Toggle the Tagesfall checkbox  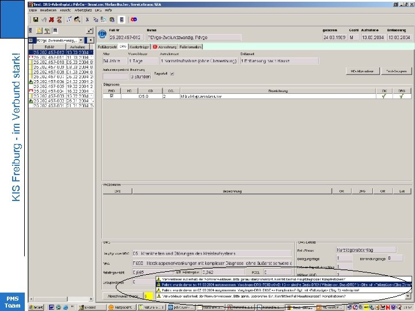click(172, 74)
